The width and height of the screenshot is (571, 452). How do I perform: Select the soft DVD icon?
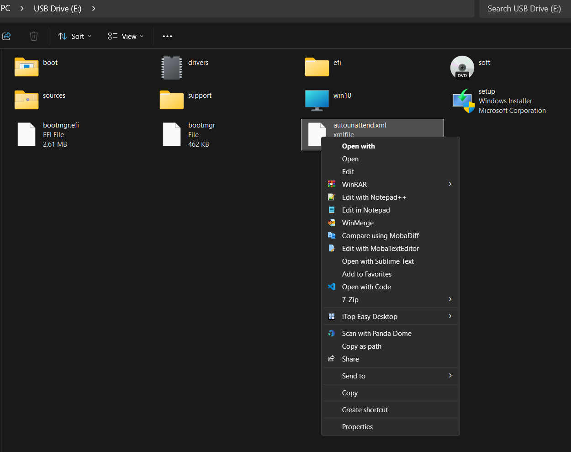[x=462, y=67]
